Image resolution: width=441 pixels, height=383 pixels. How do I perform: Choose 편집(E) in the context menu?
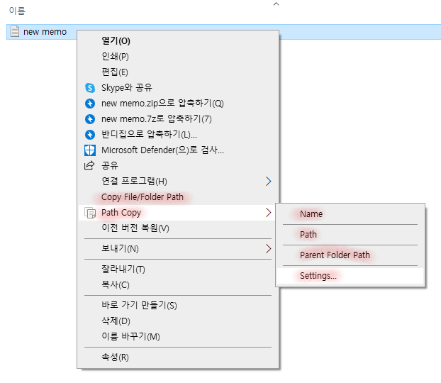[178, 72]
